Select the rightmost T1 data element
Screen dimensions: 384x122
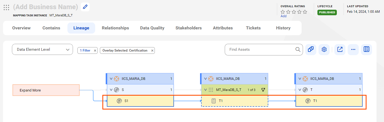[x=329, y=101]
